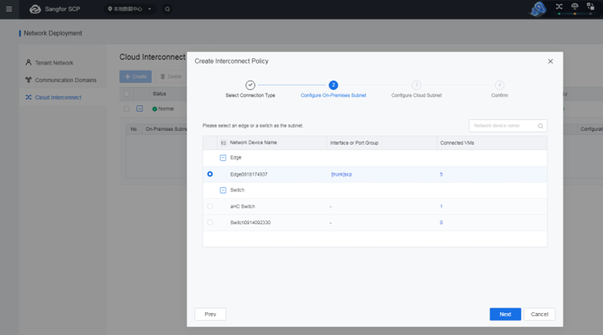Open global search with magnifier icon
The width and height of the screenshot is (603, 335).
(167, 8)
